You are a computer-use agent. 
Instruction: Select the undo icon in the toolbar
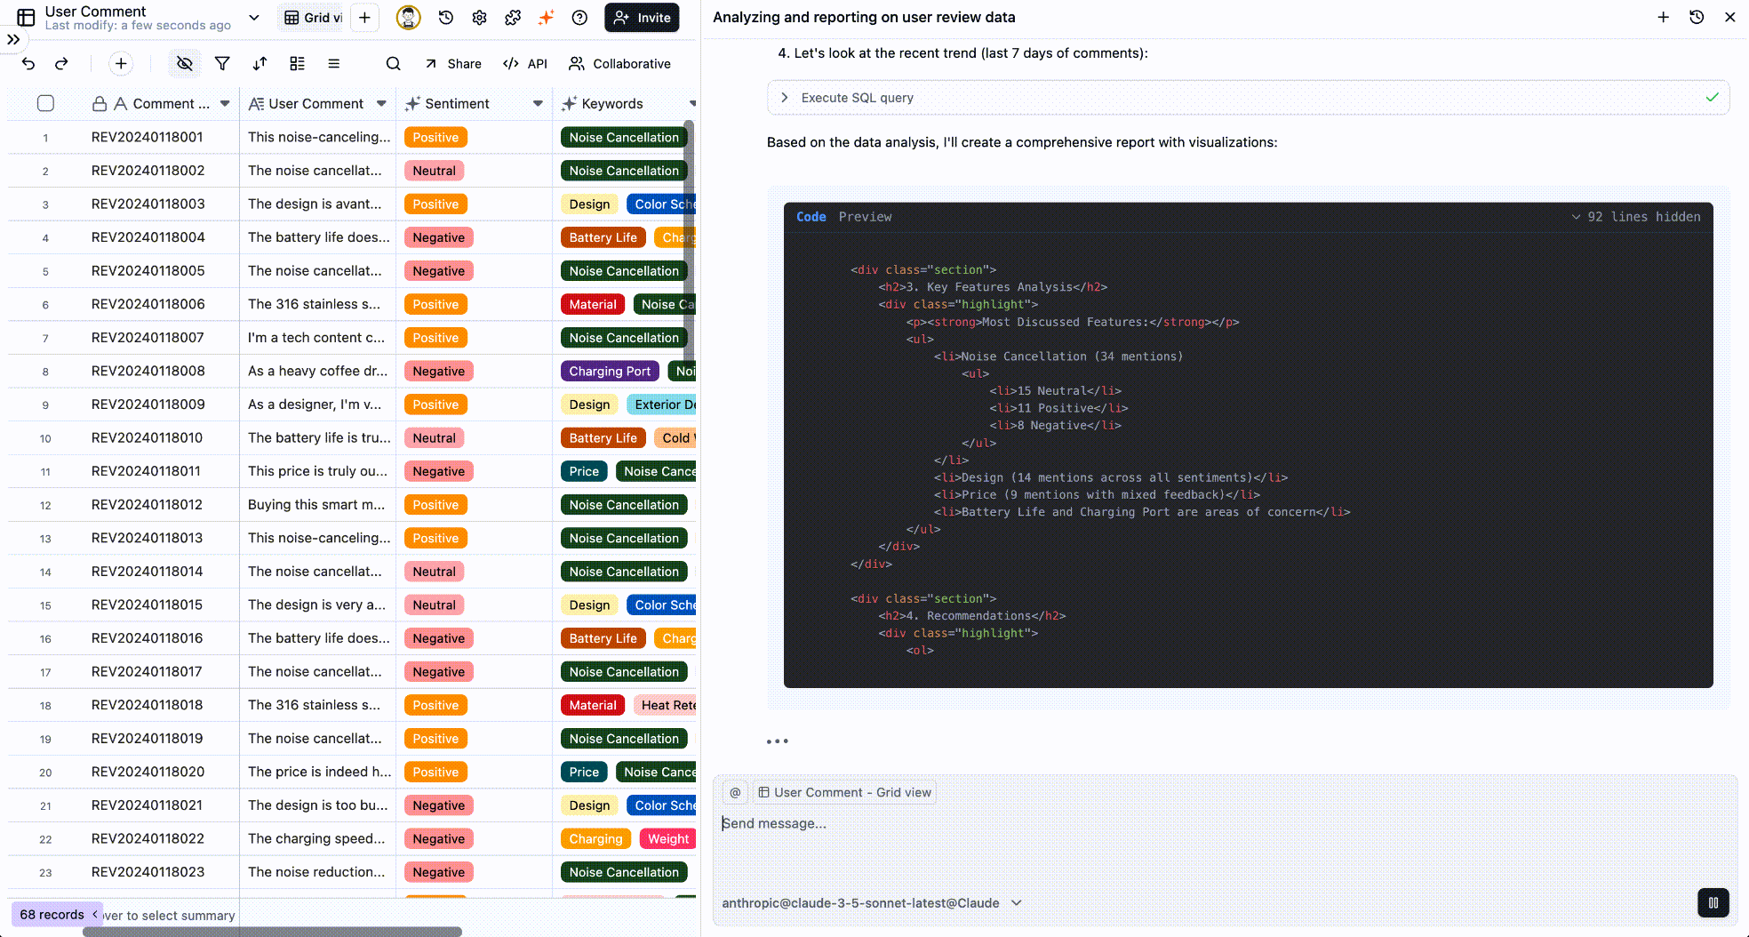pyautogui.click(x=28, y=63)
